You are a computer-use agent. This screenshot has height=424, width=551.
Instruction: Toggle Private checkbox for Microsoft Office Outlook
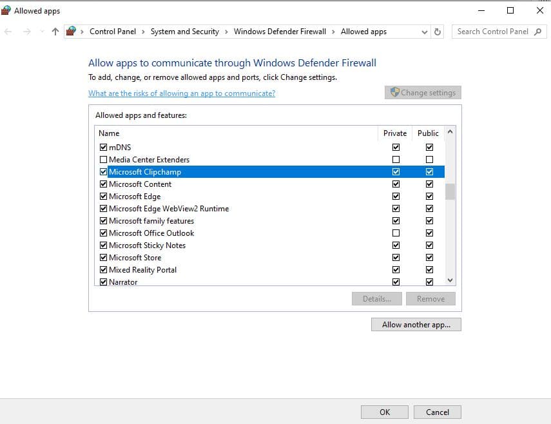pos(396,233)
